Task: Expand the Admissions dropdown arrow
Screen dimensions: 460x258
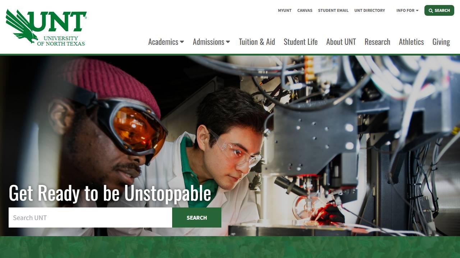Action: (228, 42)
